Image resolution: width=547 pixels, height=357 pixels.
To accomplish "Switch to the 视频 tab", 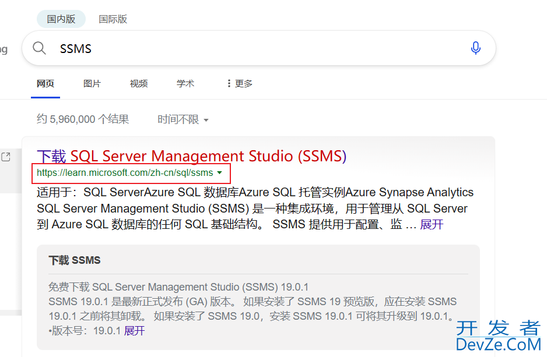I will [x=139, y=84].
